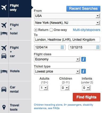Click the Find flights button
The image size is (102, 113).
(x=87, y=97)
